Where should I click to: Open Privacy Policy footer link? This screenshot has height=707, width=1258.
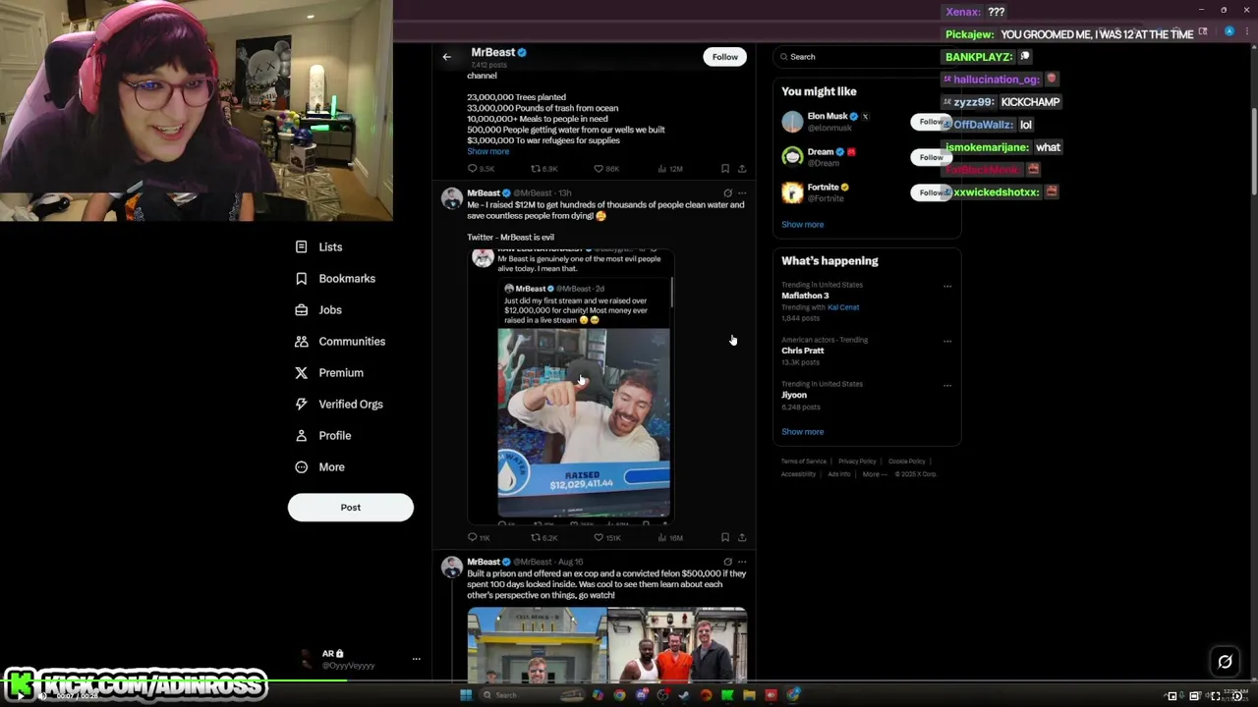pos(857,462)
